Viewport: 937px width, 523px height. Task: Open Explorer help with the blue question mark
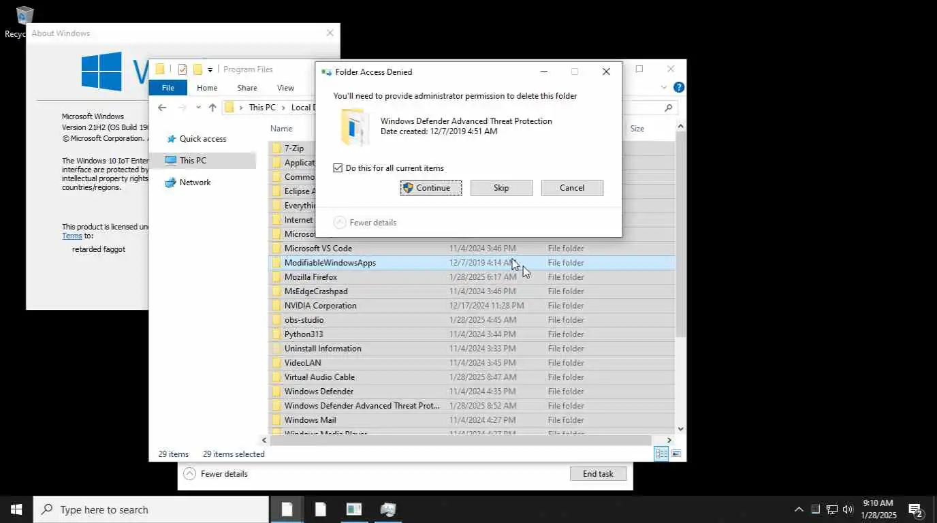tap(678, 88)
